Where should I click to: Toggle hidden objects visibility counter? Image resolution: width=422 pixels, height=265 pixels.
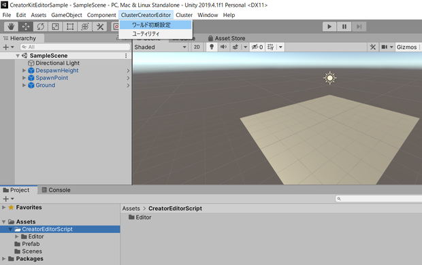click(x=257, y=47)
